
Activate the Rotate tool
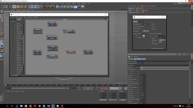tap(22, 7)
